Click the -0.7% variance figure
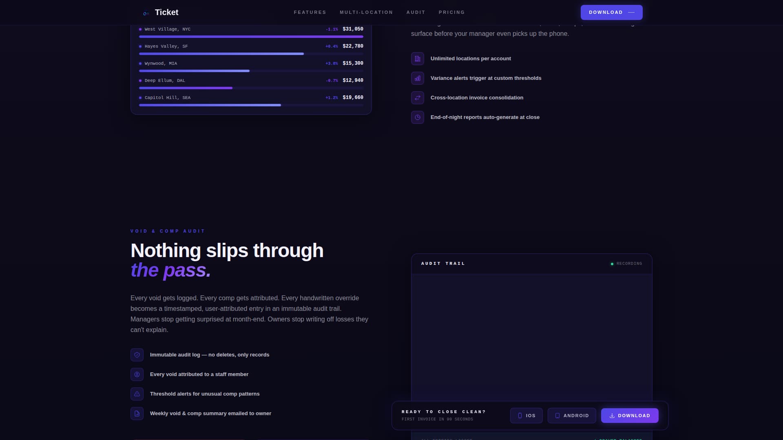 tap(332, 81)
